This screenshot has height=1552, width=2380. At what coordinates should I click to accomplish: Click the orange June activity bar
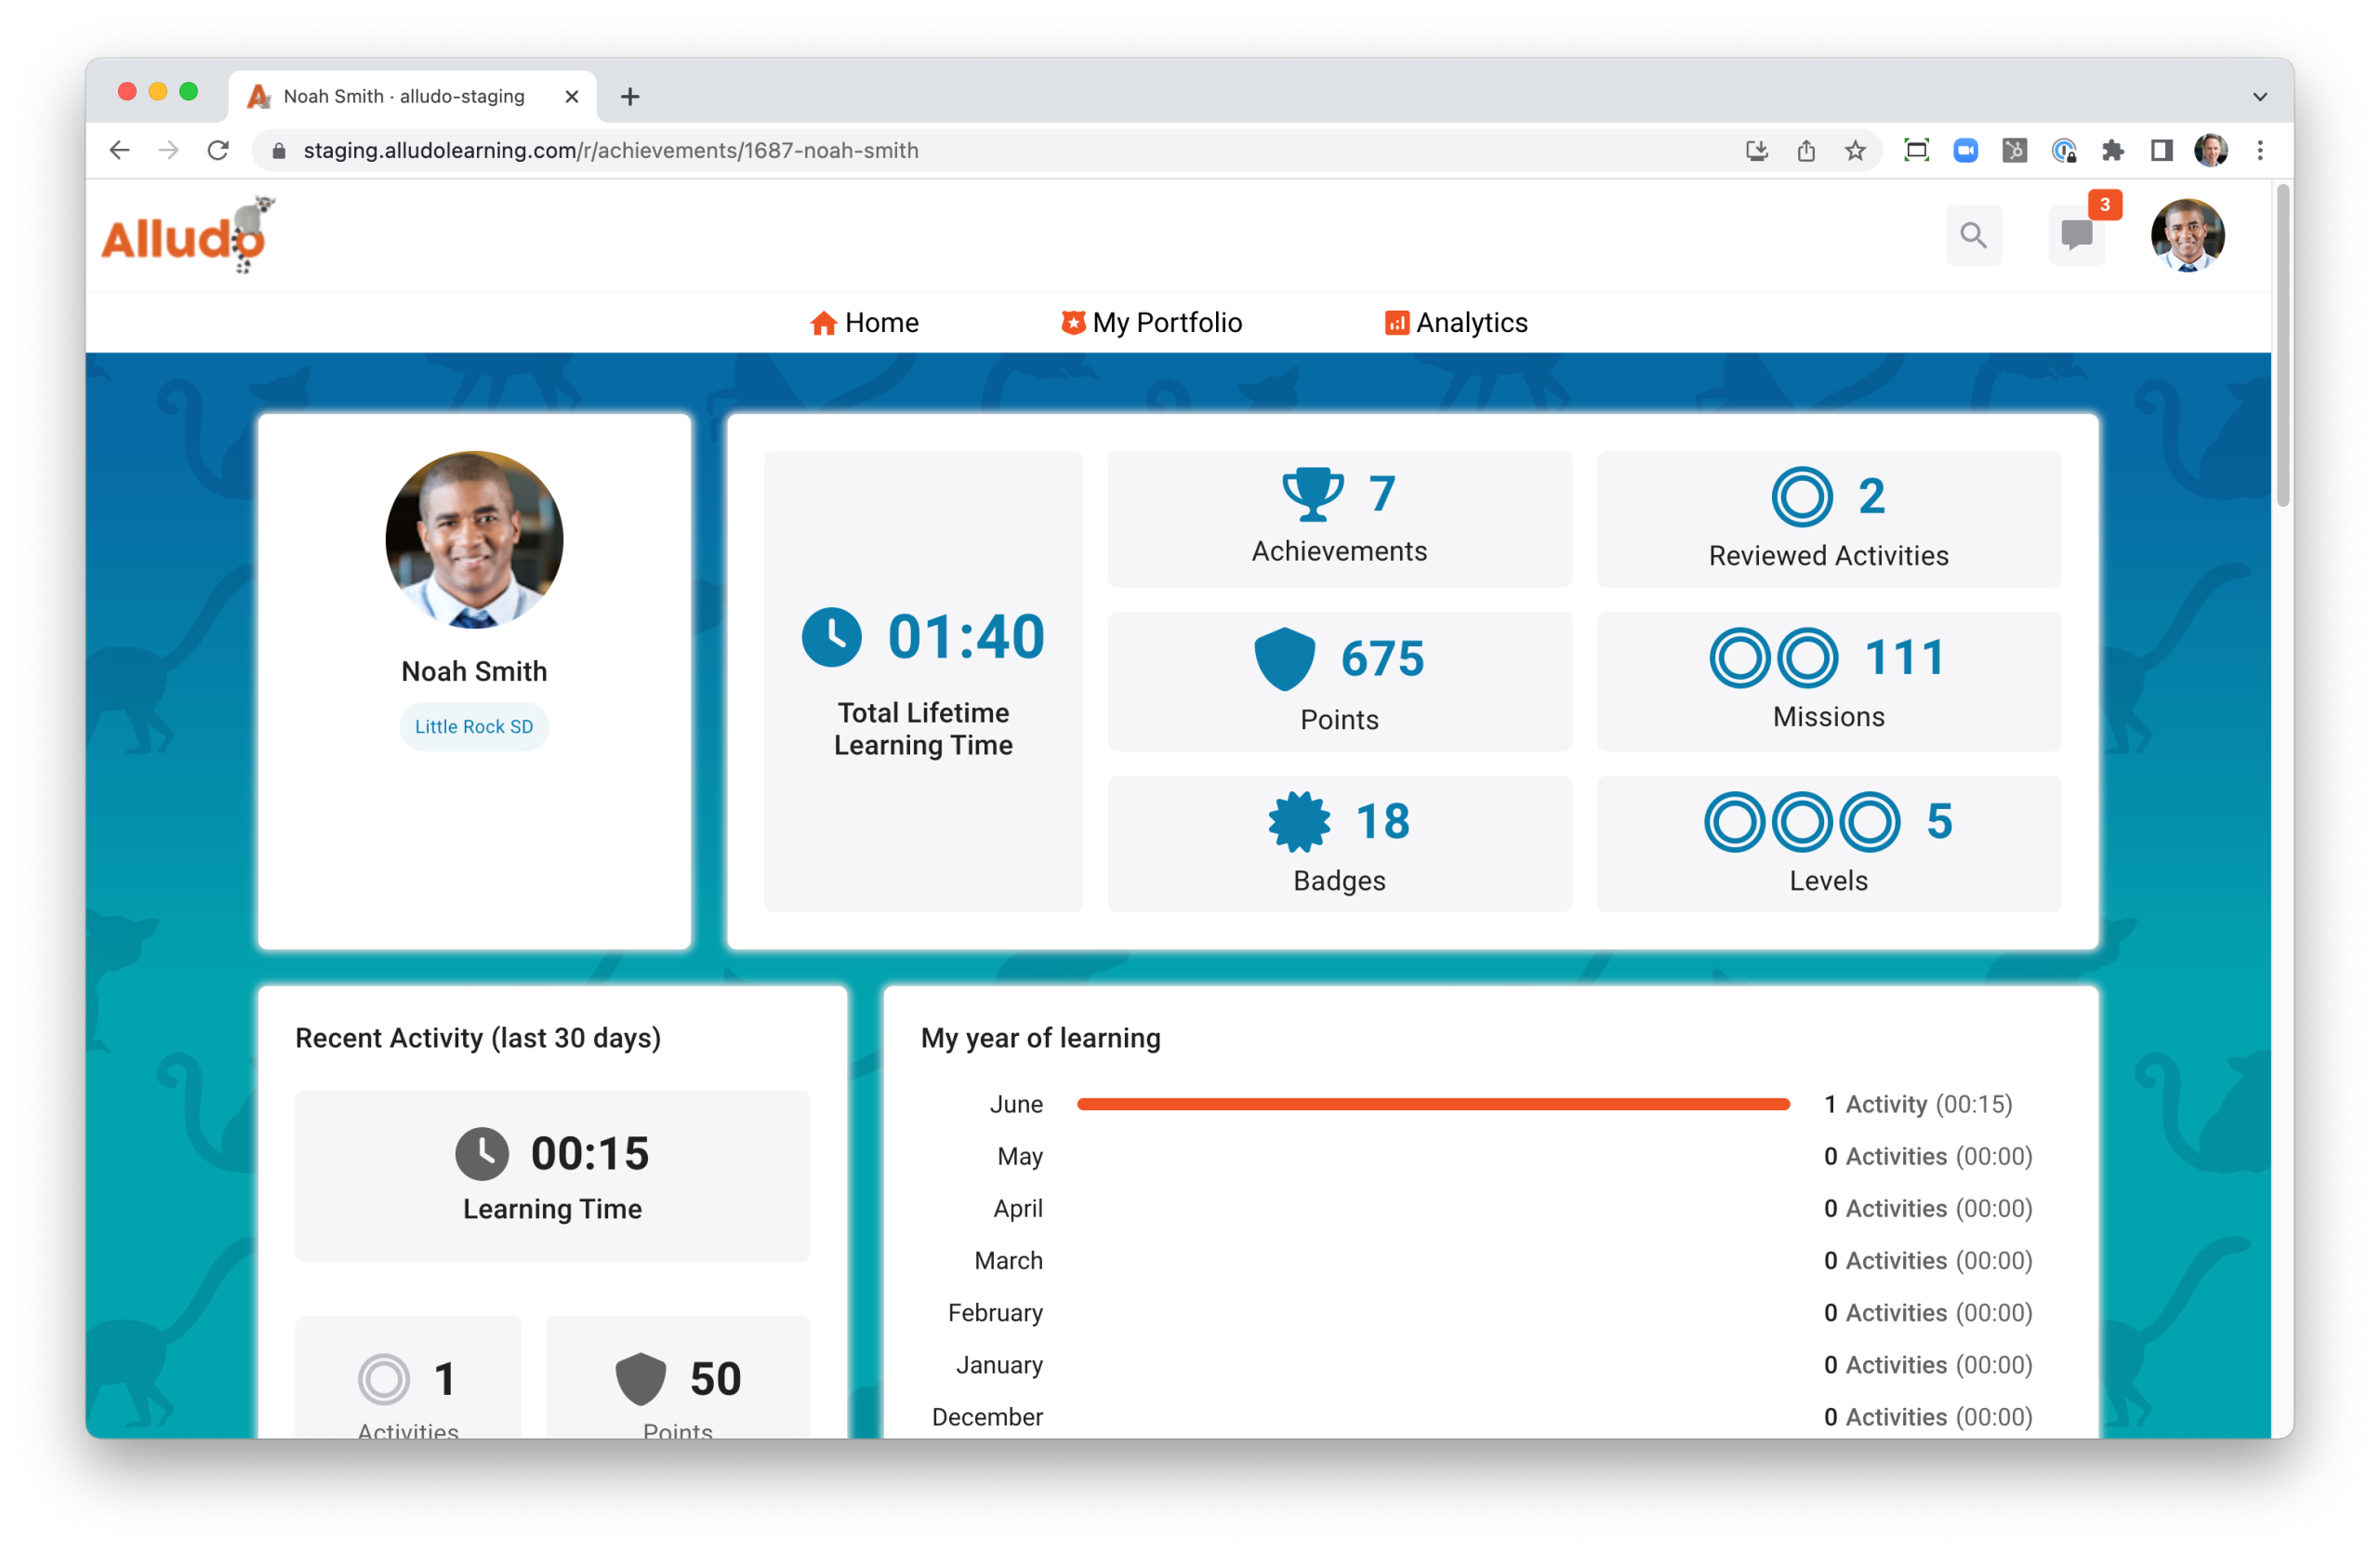[1433, 1104]
